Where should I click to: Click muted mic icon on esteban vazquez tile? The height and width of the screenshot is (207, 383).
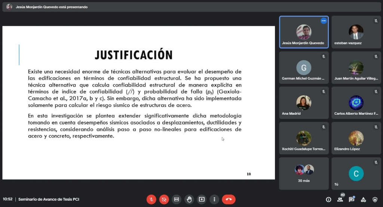click(x=376, y=21)
